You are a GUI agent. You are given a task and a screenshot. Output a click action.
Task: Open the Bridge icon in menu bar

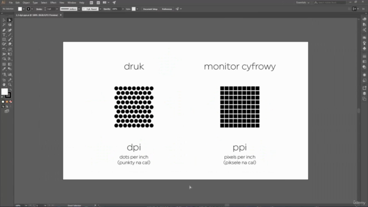click(91, 2)
